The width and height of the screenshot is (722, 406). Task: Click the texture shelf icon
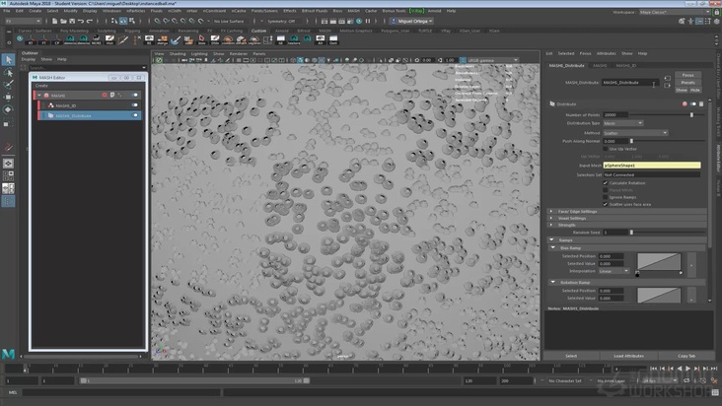(x=294, y=40)
